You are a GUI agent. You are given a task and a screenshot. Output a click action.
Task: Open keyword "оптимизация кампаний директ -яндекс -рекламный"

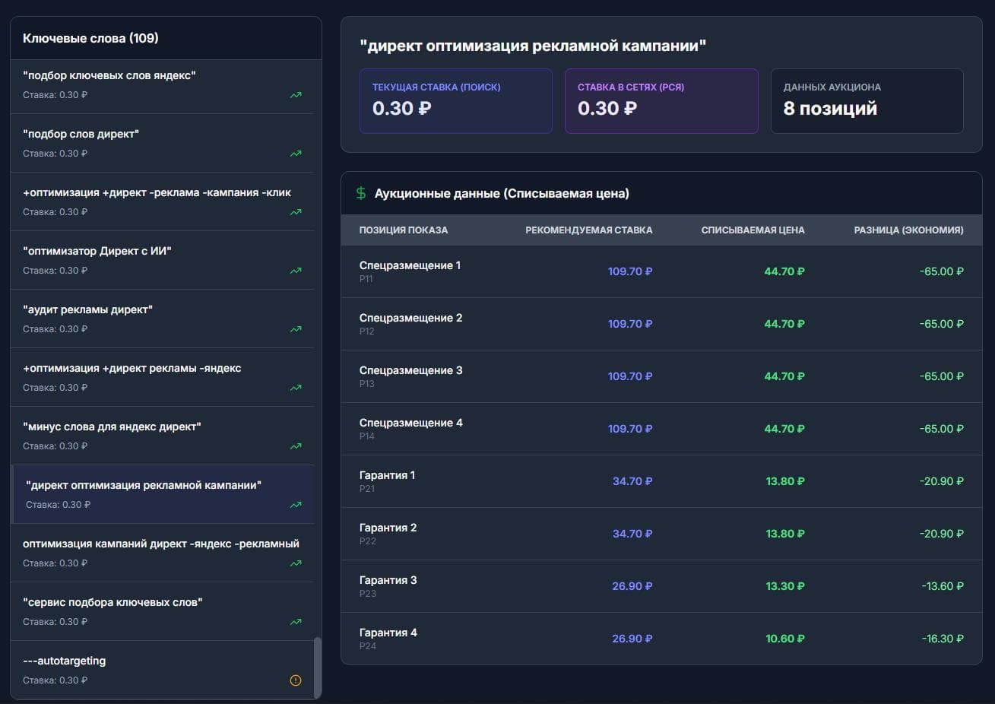[162, 553]
